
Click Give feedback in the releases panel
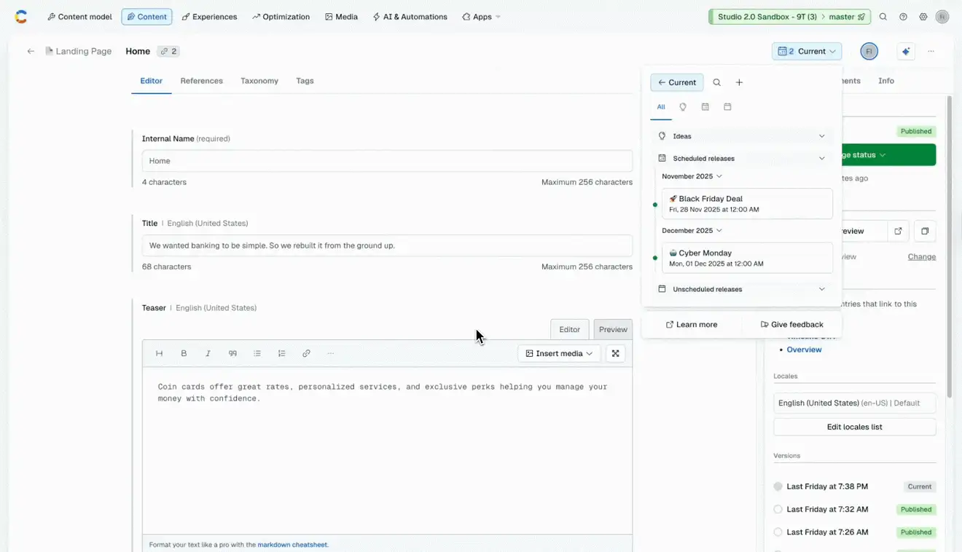pos(791,325)
